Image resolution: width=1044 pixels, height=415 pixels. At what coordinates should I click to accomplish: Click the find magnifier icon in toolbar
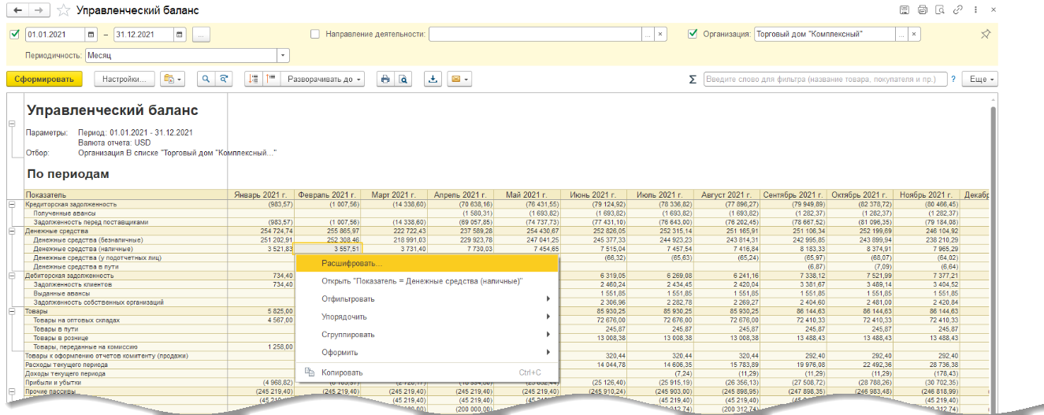tap(206, 79)
